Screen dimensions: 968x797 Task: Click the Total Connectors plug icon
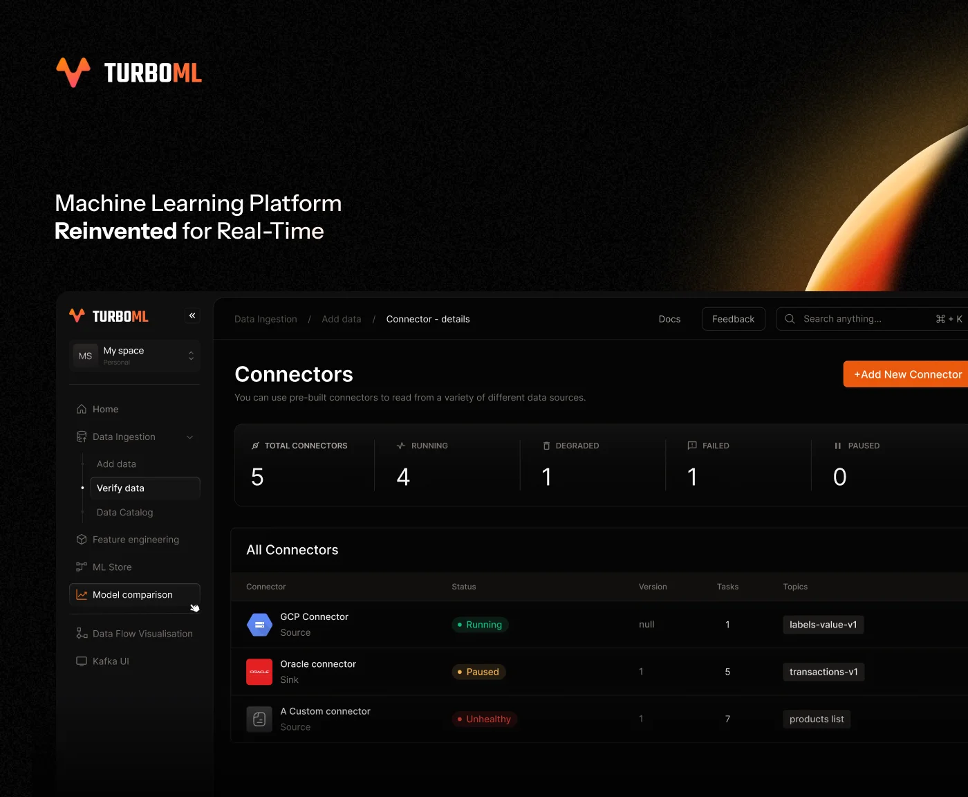tap(256, 446)
